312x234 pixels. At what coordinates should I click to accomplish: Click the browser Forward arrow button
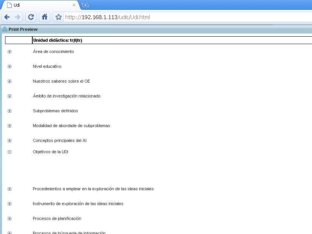pos(18,17)
